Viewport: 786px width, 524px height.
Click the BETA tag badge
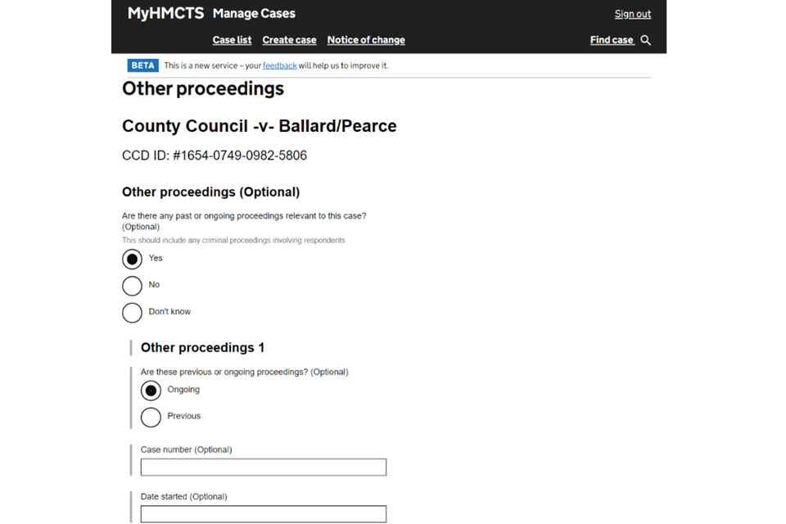click(x=142, y=65)
